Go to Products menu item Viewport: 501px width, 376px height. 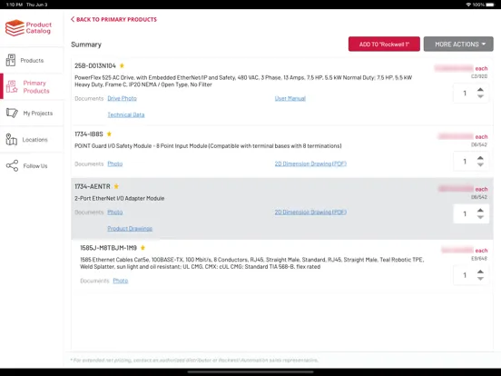pos(32,60)
